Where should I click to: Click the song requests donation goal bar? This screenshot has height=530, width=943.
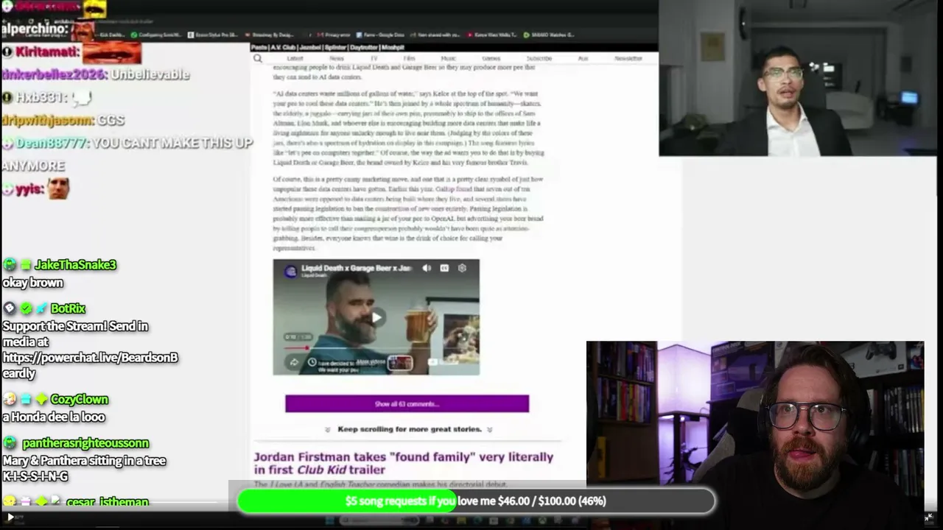[x=476, y=501]
